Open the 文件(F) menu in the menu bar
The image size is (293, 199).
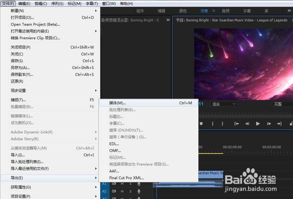8,3
